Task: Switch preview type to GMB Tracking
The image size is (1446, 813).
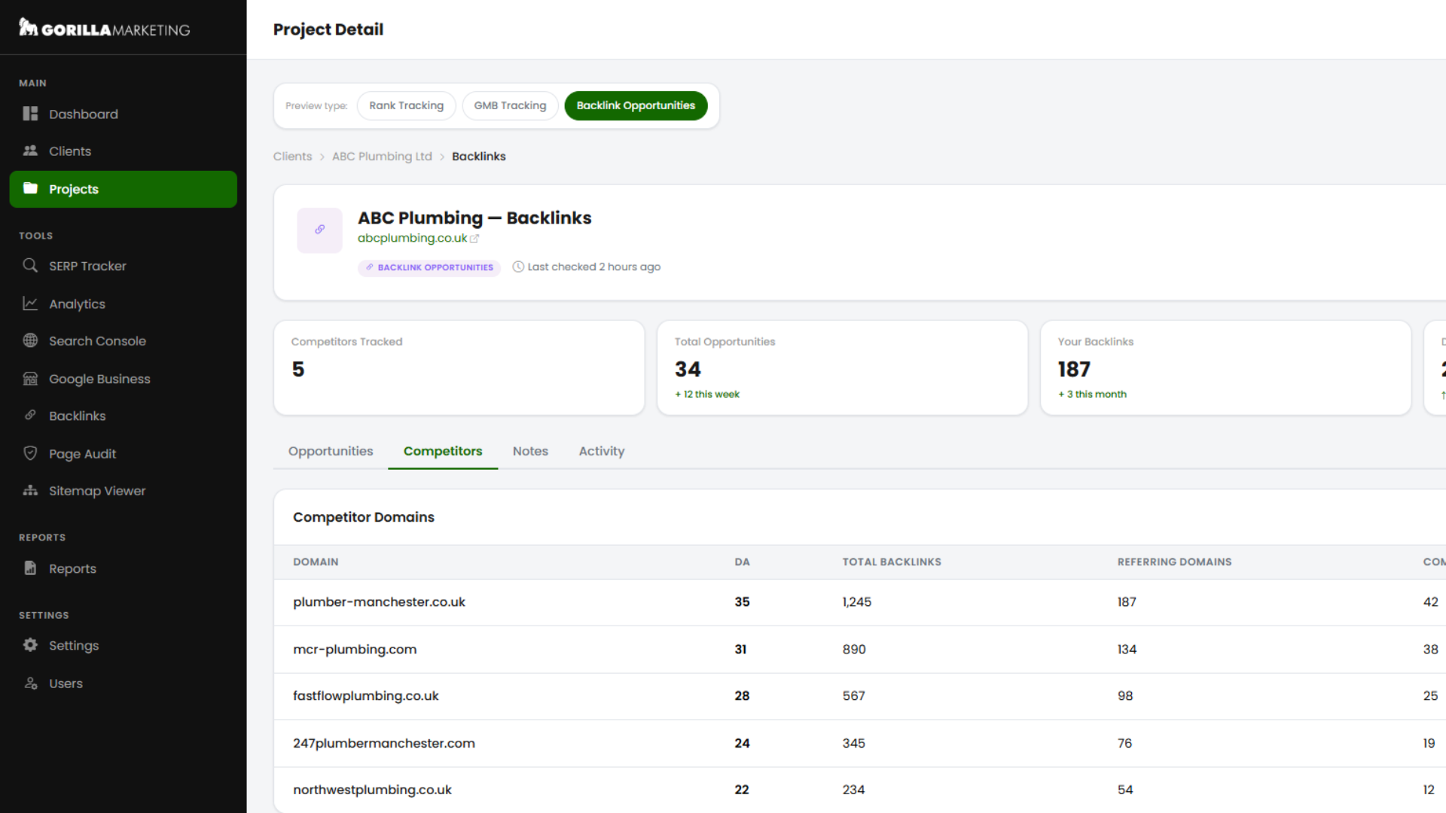Action: (x=510, y=105)
